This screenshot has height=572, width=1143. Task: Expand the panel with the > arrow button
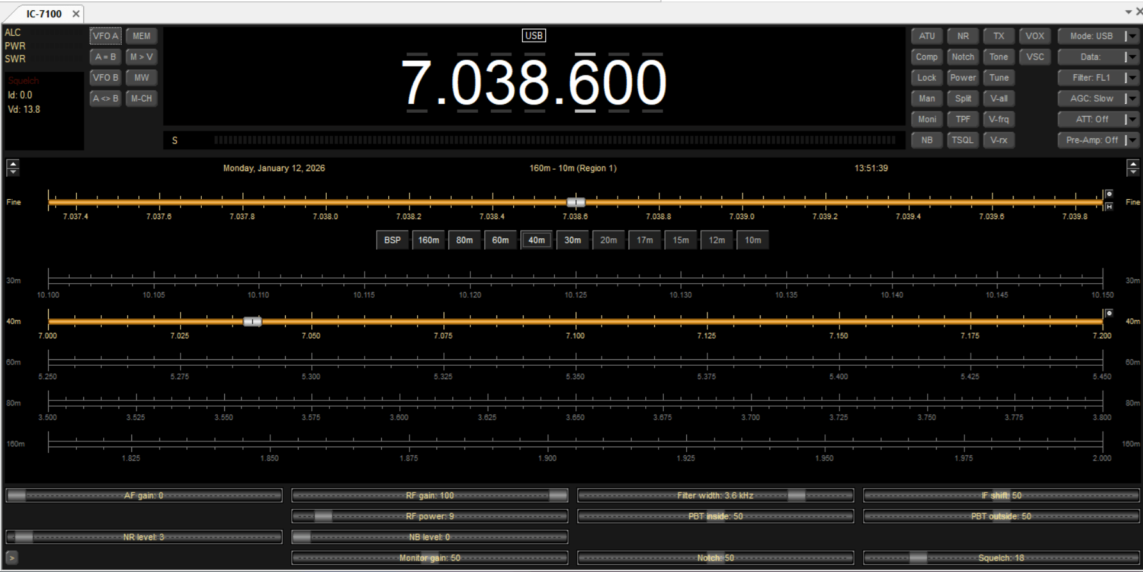(12, 558)
